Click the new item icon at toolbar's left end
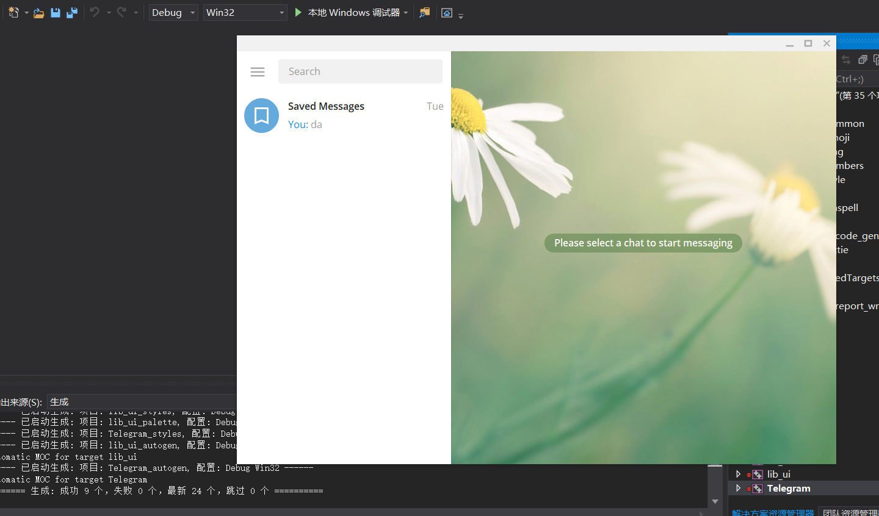 12,12
